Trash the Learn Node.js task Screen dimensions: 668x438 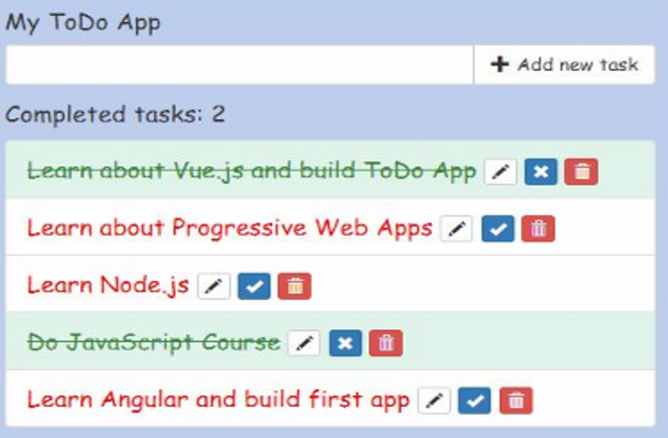[295, 286]
